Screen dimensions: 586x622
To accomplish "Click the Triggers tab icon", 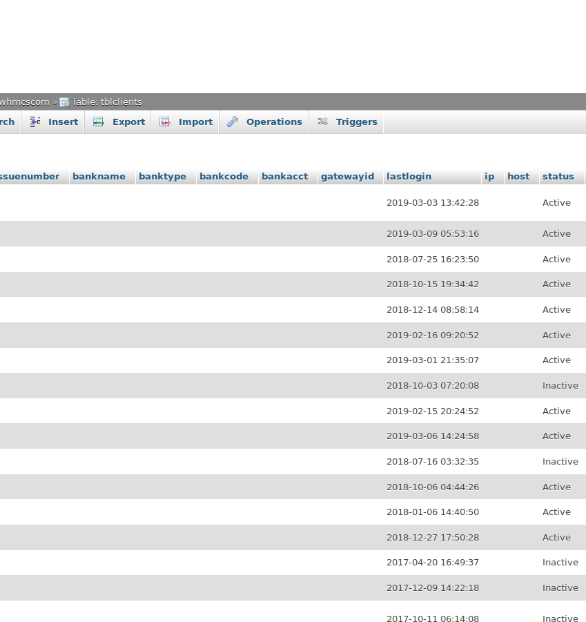I will point(323,122).
